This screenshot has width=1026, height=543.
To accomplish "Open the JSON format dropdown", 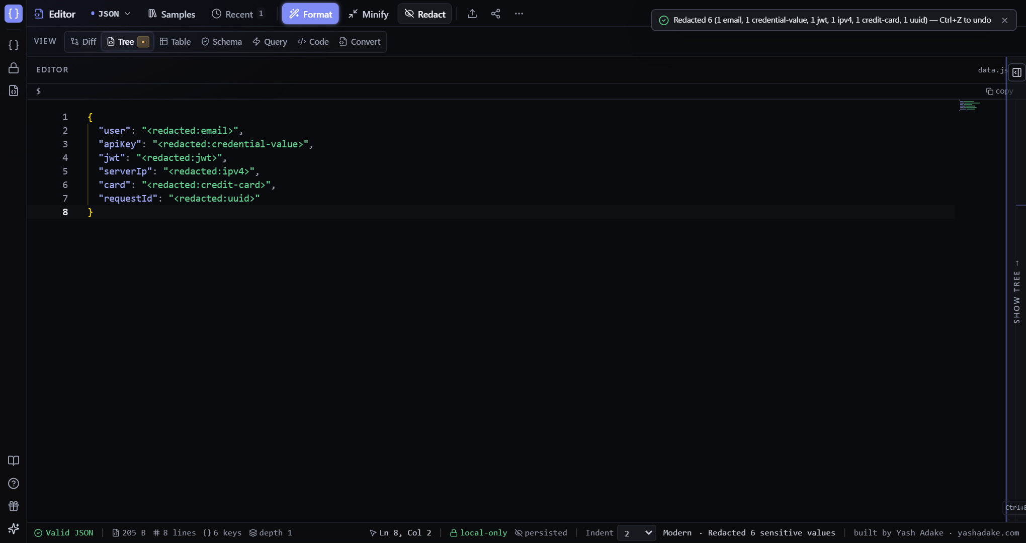I will click(111, 14).
